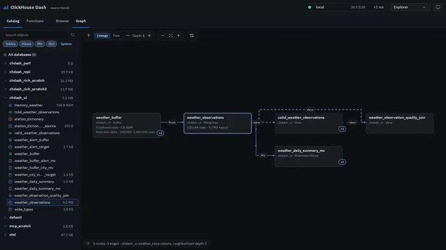Refresh the catalog object list
The width and height of the screenshot is (446, 250).
click(73, 35)
